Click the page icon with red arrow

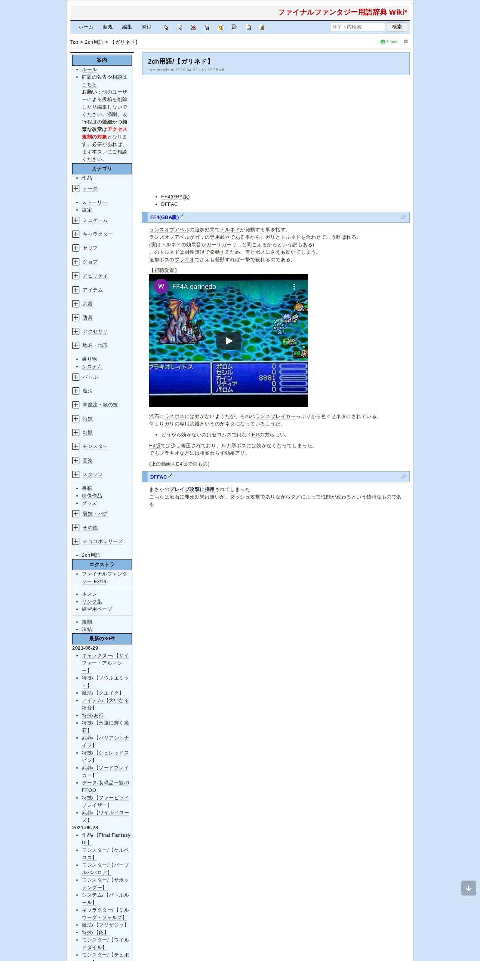[x=193, y=27]
